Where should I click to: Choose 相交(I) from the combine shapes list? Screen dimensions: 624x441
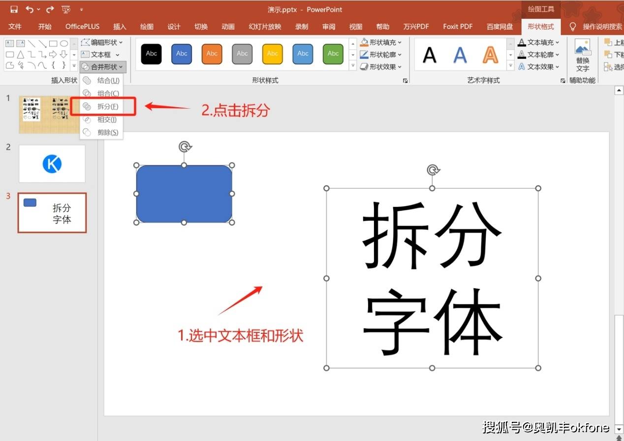pyautogui.click(x=106, y=119)
